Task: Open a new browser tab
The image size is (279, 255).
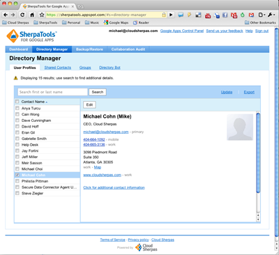Action: pyautogui.click(x=81, y=6)
